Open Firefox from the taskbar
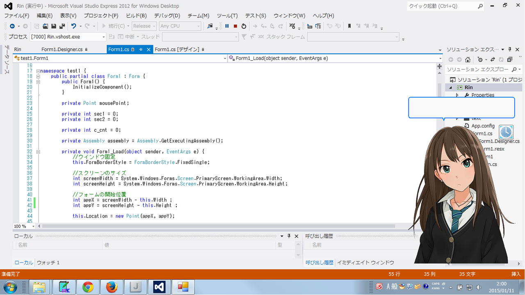This screenshot has height=295, width=525. click(112, 287)
